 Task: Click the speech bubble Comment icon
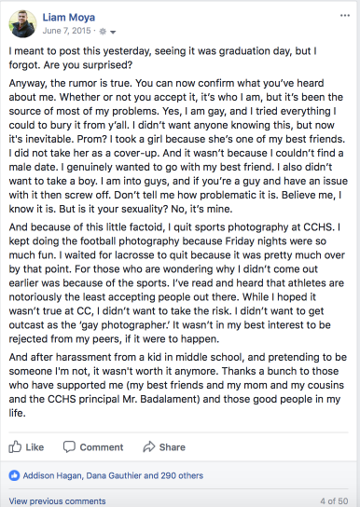pyautogui.click(x=69, y=446)
